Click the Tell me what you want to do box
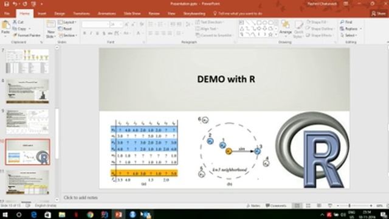The width and height of the screenshot is (389, 219). click(238, 13)
